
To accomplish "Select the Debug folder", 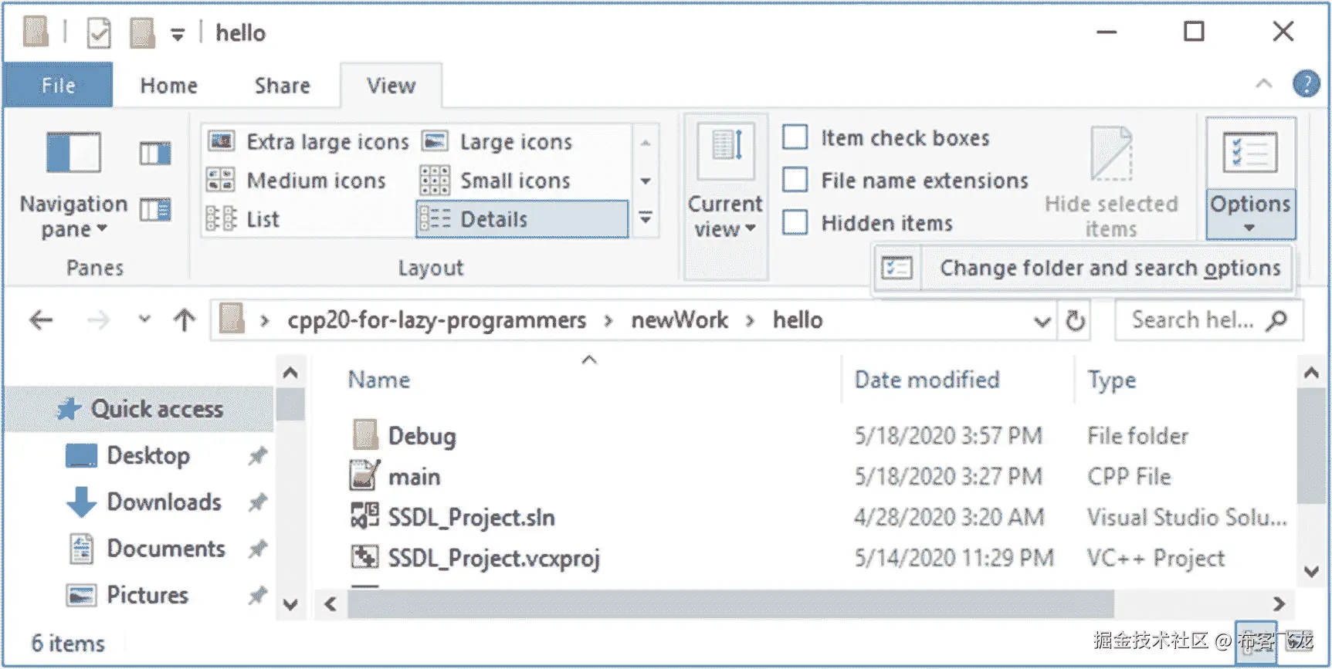I will click(404, 436).
